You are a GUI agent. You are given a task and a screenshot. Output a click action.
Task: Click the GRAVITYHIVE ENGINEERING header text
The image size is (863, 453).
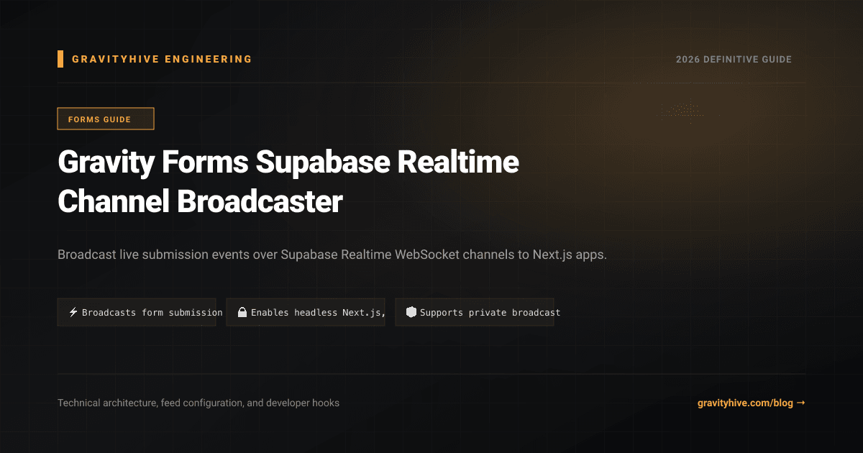coord(162,59)
